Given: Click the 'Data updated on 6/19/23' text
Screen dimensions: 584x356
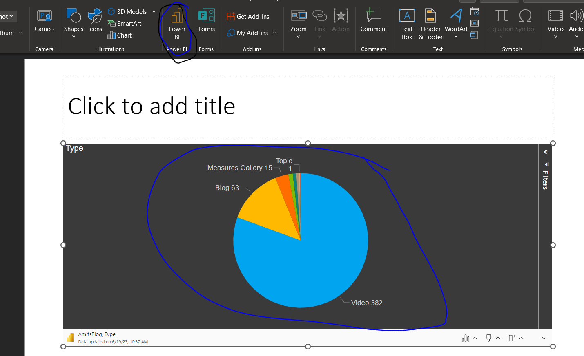Looking at the screenshot, I should pyautogui.click(x=113, y=342).
